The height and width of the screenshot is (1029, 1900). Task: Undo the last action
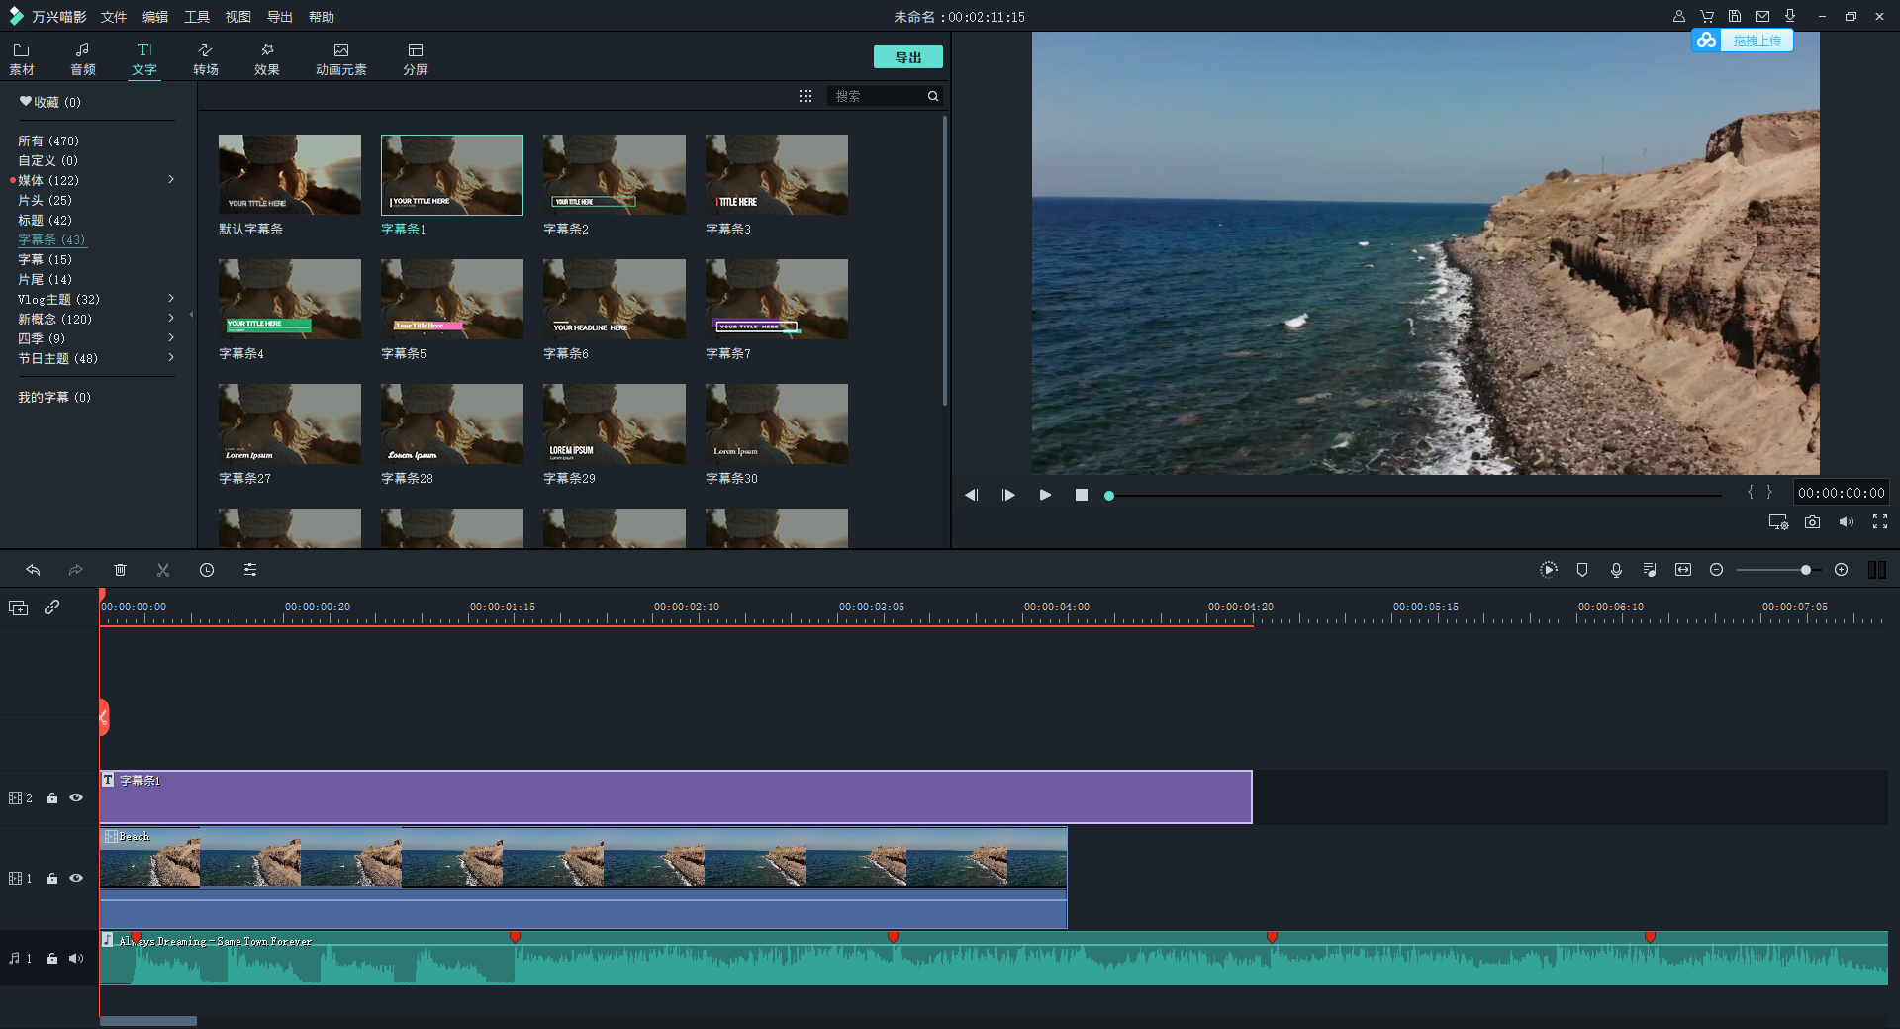point(33,570)
